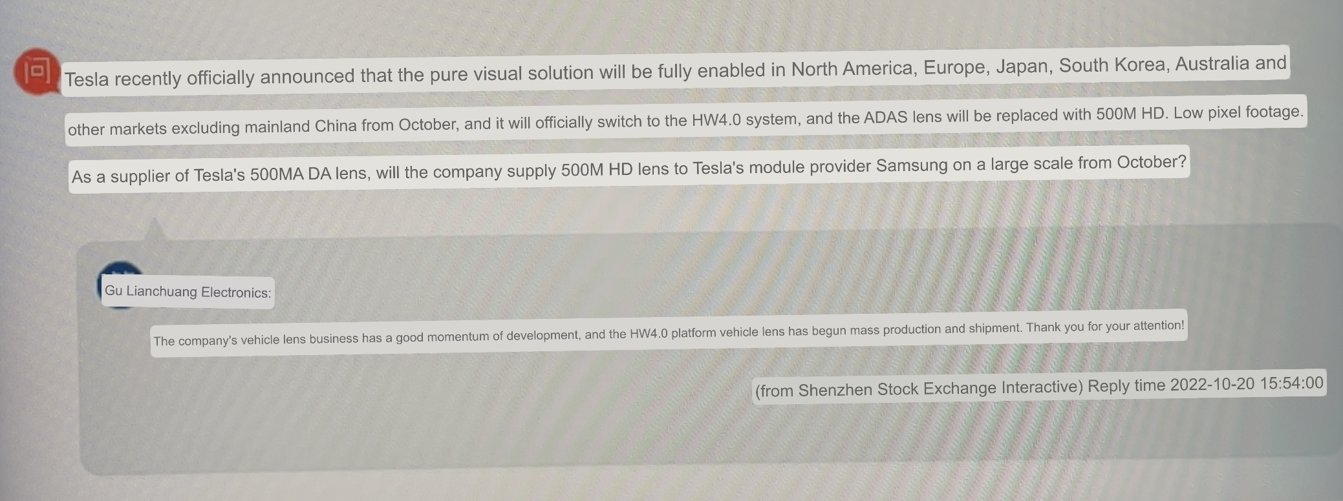Viewport: 1343px width, 501px height.
Task: Select the line starting 'Tesla recently officially announced'
Action: 675,71
